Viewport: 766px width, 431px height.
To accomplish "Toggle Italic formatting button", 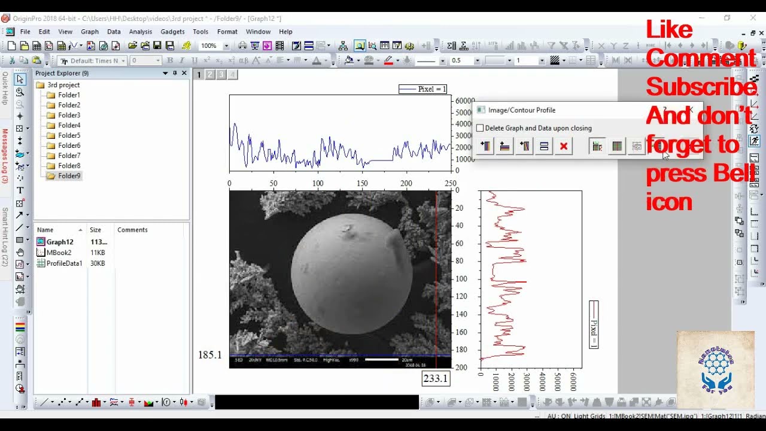I will pyautogui.click(x=183, y=60).
